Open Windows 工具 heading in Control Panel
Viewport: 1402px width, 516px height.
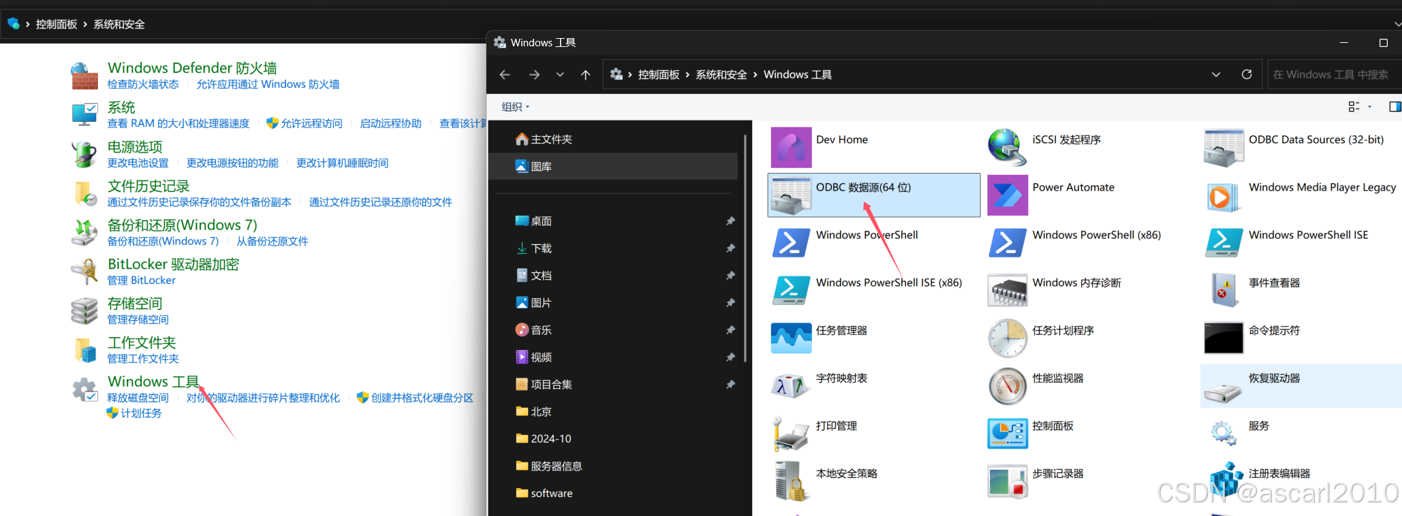pyautogui.click(x=153, y=382)
